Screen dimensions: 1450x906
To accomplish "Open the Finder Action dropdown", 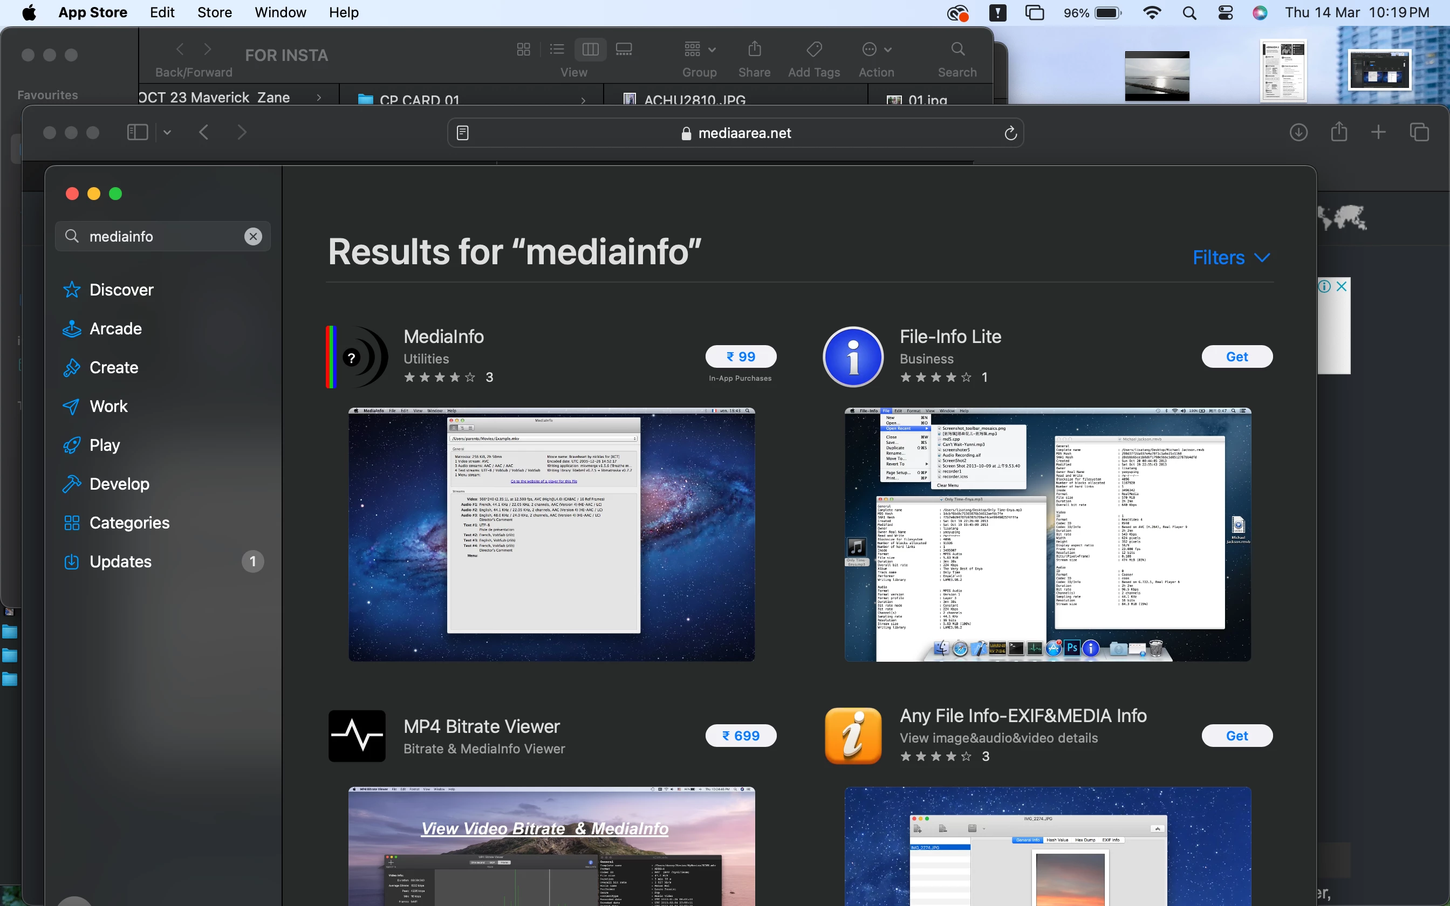I will point(876,49).
